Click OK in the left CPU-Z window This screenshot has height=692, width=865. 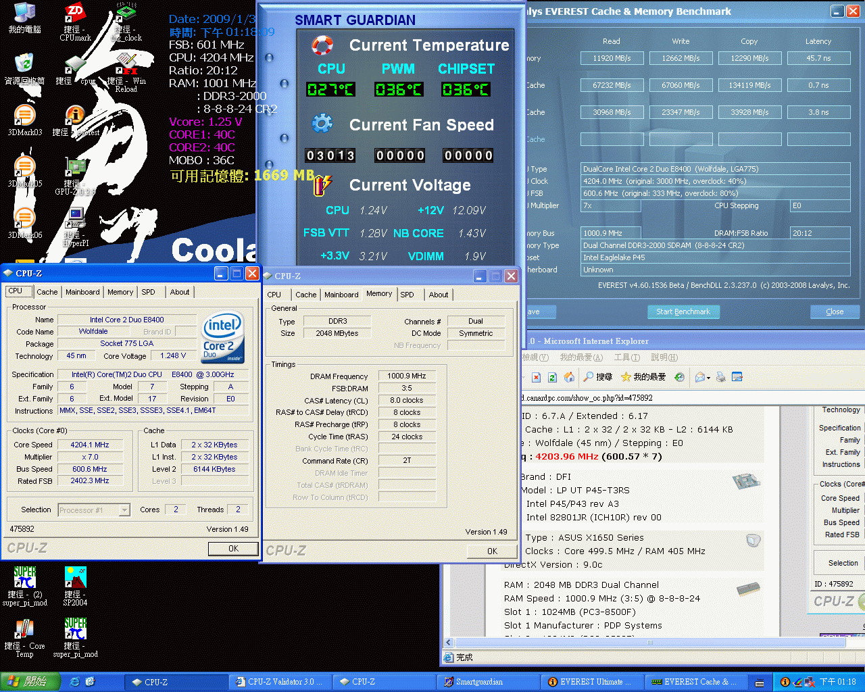(233, 549)
